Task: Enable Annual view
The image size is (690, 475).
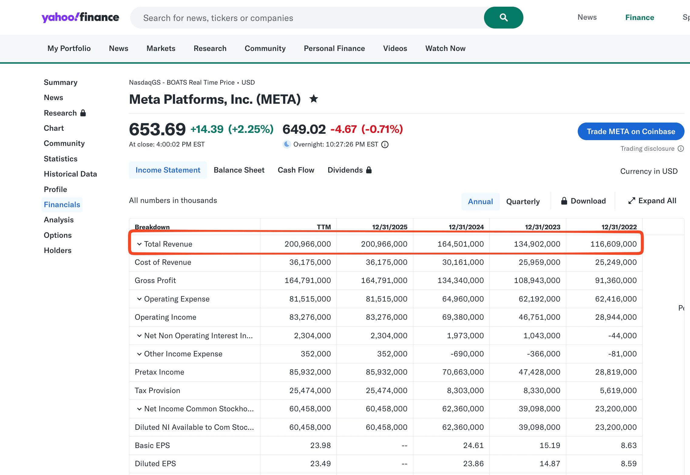Action: (x=480, y=201)
